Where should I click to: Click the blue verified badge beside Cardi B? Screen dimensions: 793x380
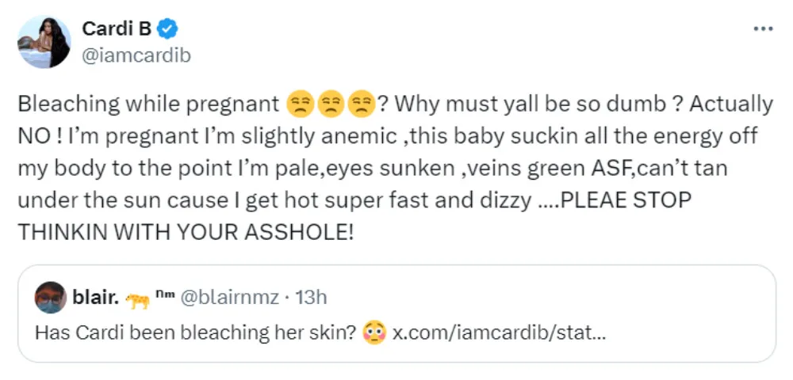167,30
